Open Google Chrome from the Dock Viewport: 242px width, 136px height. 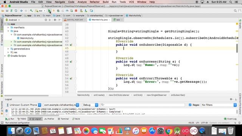169,131
